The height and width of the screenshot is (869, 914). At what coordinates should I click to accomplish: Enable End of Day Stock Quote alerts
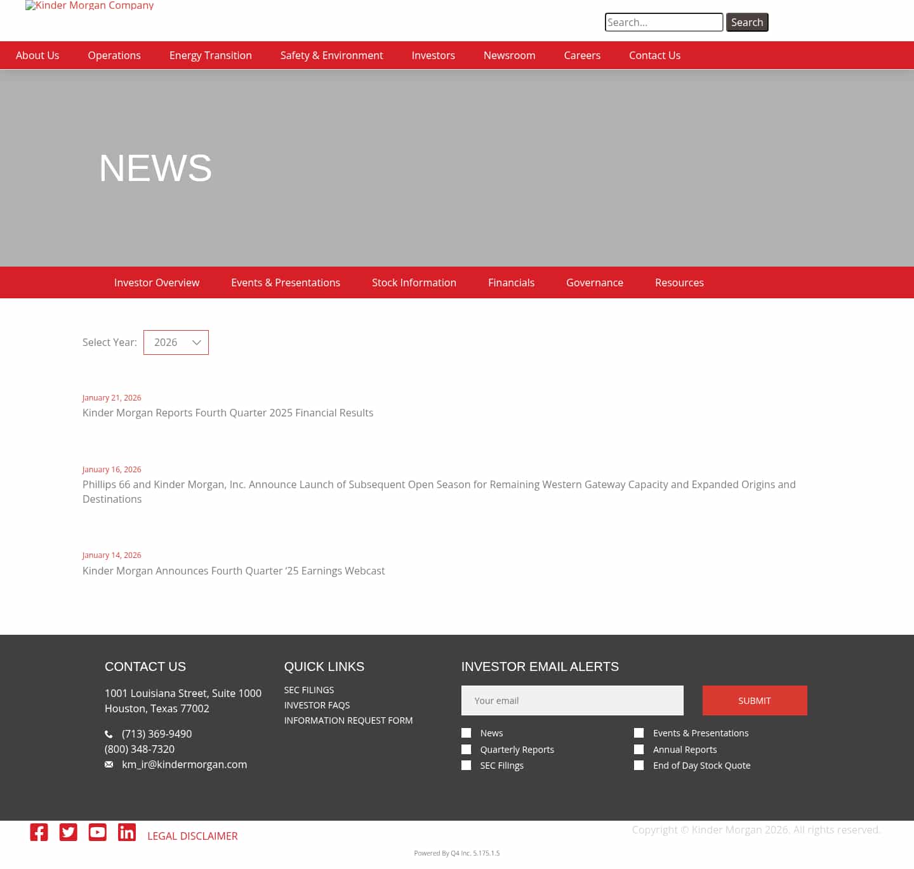click(639, 765)
